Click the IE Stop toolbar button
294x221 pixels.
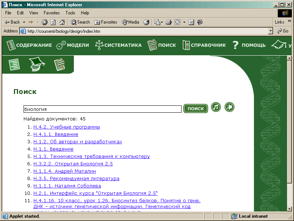pos(44,22)
